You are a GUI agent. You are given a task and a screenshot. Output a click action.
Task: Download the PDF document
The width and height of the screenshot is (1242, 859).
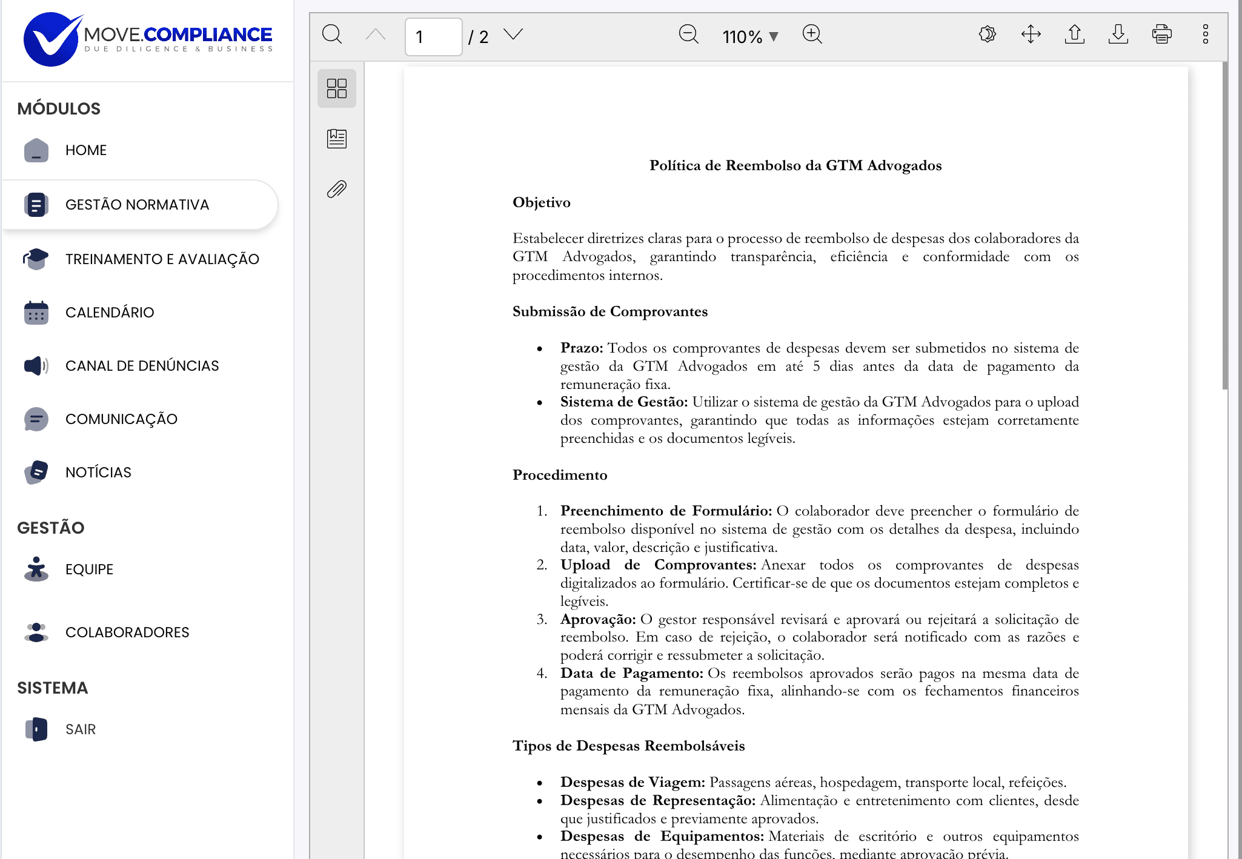(x=1118, y=35)
